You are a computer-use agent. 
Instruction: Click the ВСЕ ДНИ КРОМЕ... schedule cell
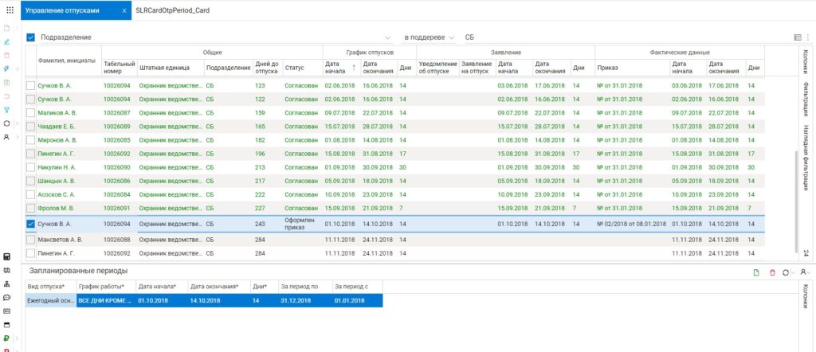106,300
